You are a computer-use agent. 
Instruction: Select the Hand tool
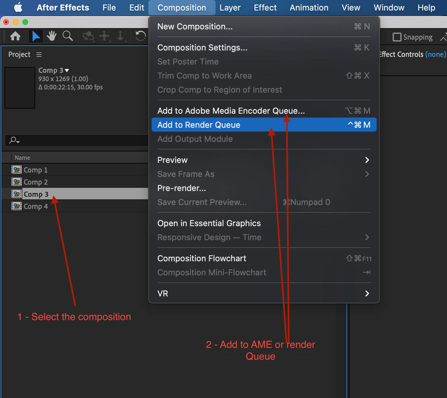(51, 36)
